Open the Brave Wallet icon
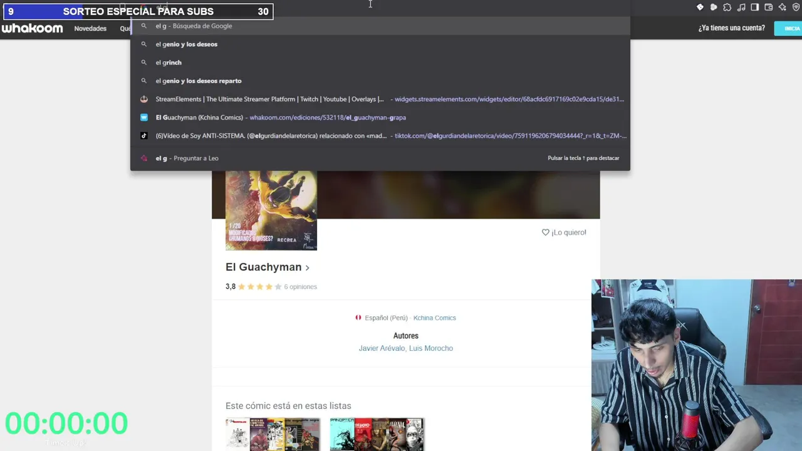 pos(769,7)
